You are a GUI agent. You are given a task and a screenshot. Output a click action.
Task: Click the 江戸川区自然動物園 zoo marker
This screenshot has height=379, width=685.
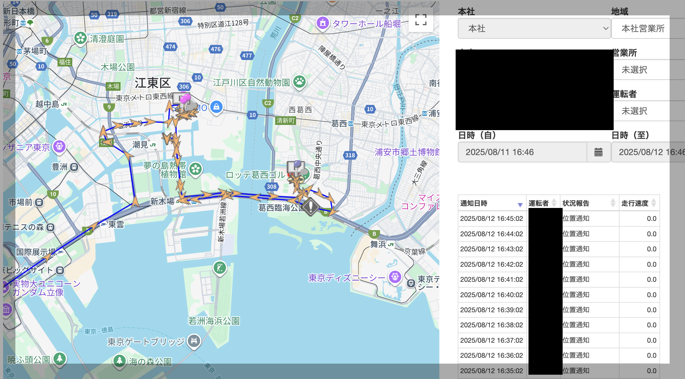click(x=299, y=82)
